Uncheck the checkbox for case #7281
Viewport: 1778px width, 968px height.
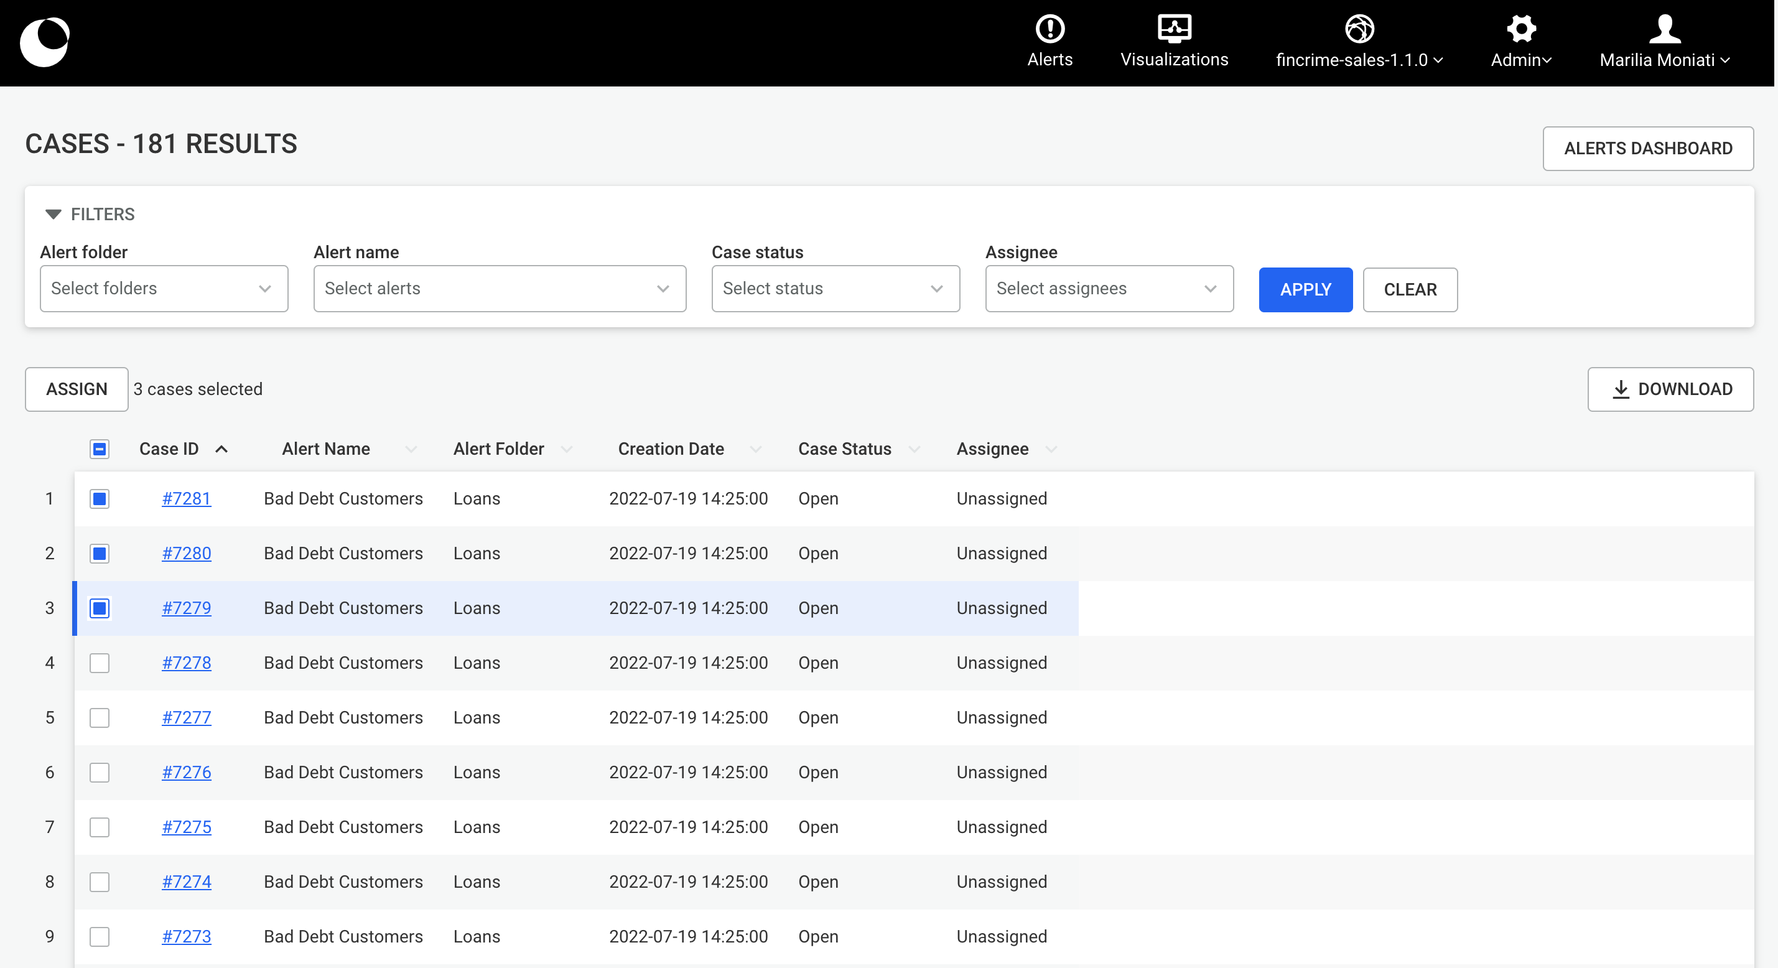(x=100, y=498)
